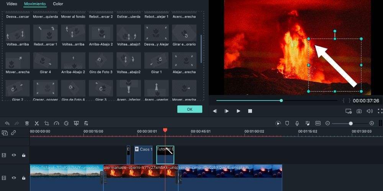Screen dimensions: 383x191
Task: Select the sergio-cima clip on timeline
Action: 230,178
